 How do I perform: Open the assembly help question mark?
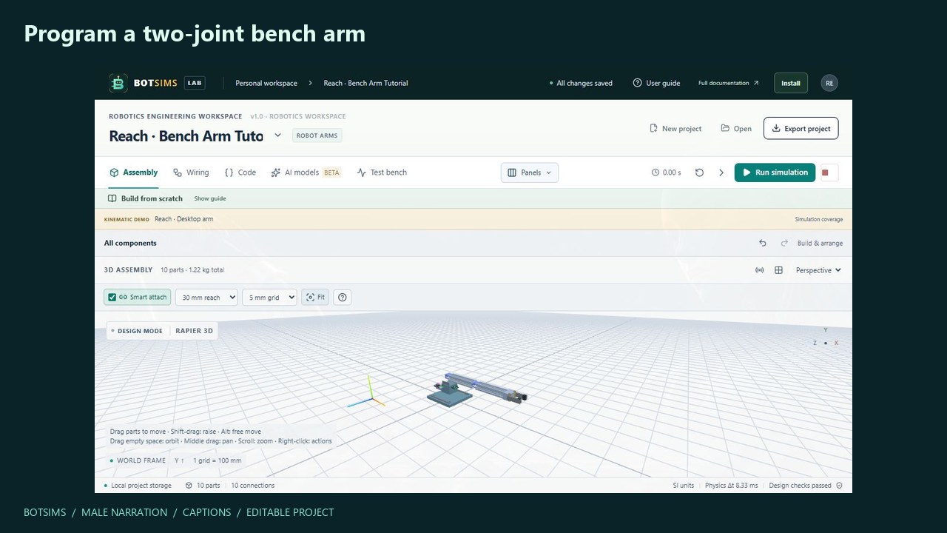click(342, 297)
